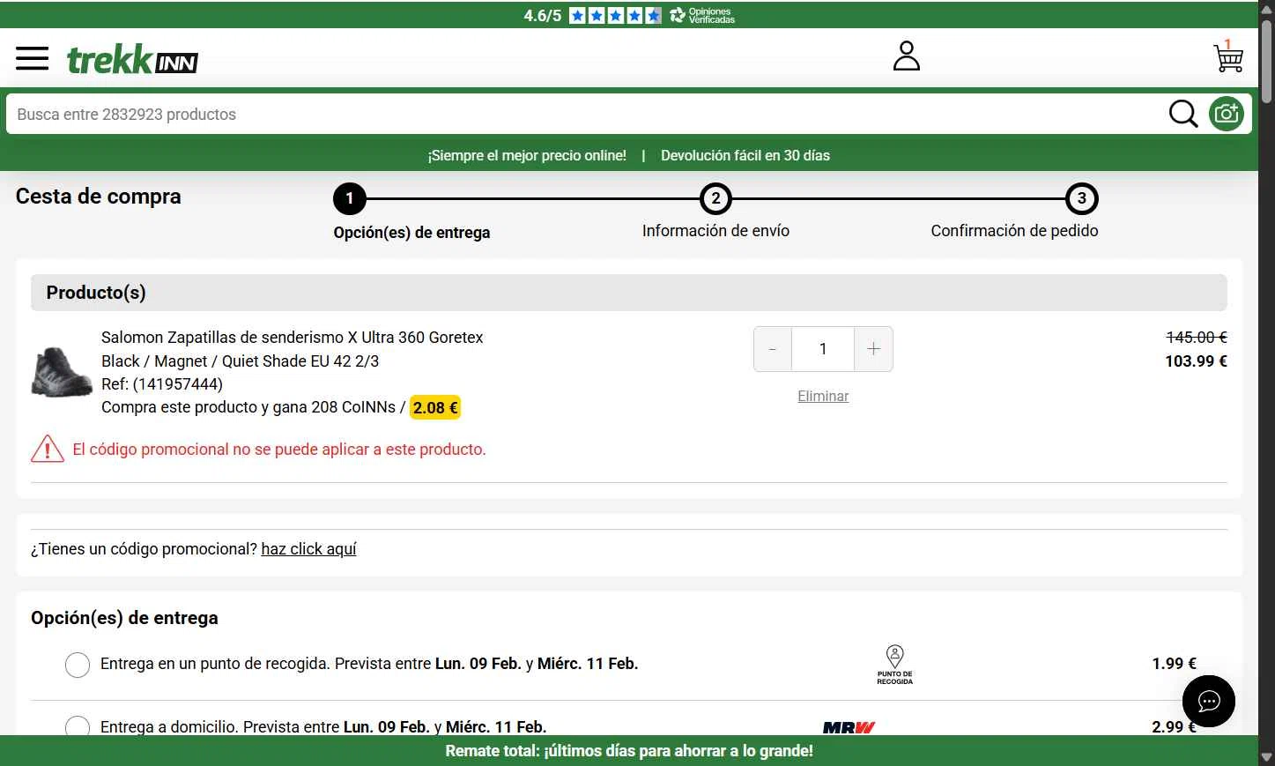Open the hamburger menu
The image size is (1275, 766).
tap(33, 58)
